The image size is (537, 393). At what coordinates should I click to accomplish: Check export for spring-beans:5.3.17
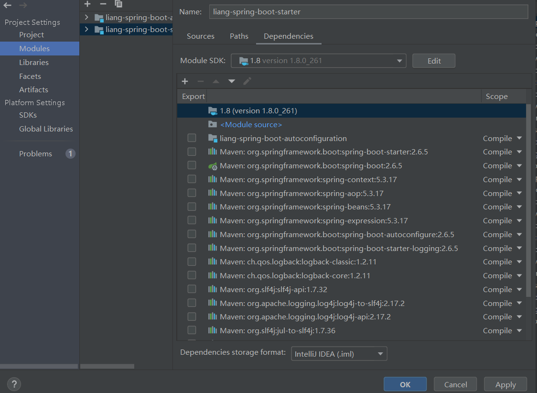pos(192,207)
